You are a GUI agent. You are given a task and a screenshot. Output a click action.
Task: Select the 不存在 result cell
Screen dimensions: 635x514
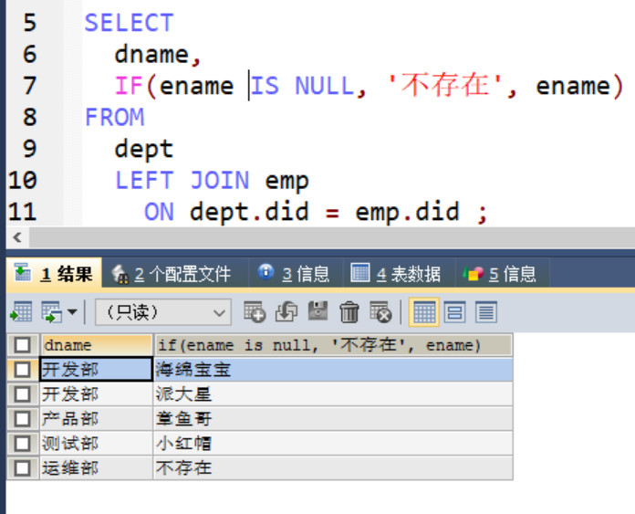(x=333, y=468)
